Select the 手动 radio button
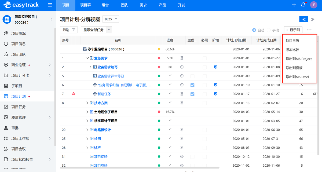Viewport: 322px width, 172px height. [x=269, y=30]
